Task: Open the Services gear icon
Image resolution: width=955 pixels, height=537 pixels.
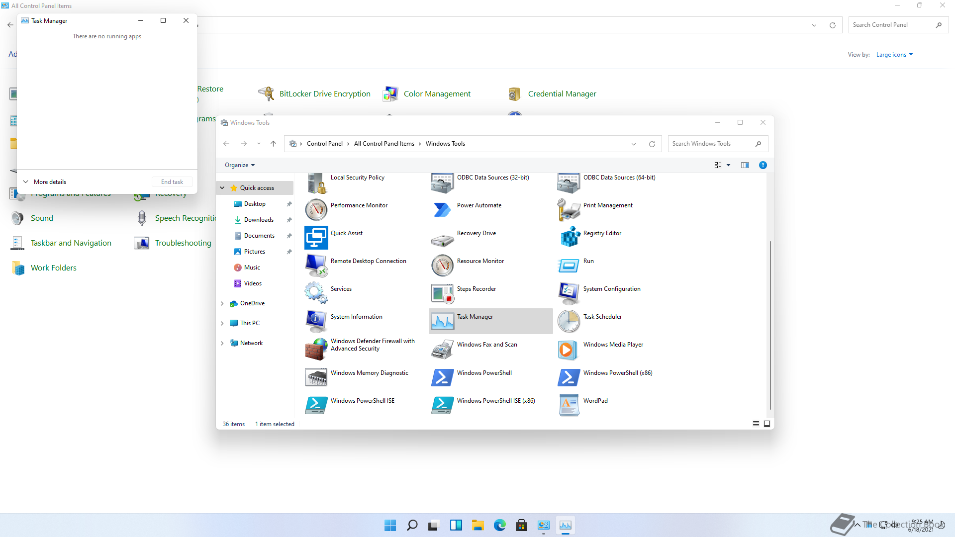Action: (316, 293)
